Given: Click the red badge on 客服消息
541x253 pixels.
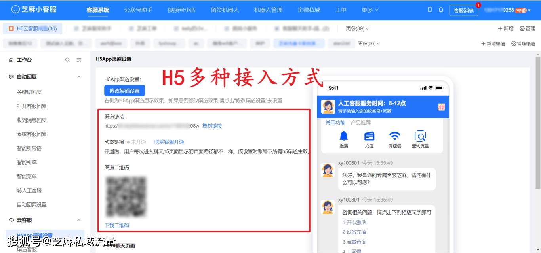Looking at the screenshot, I should pos(478,5).
